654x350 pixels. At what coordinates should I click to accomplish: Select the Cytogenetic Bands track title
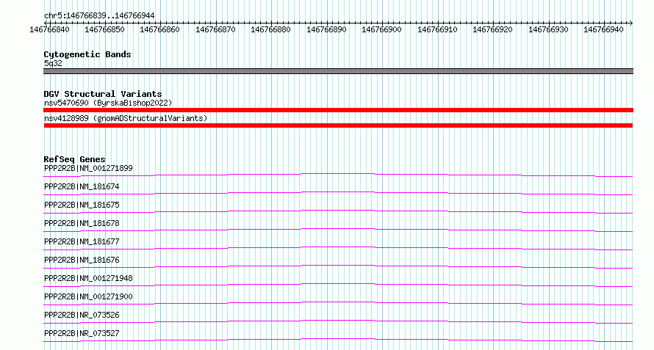point(87,54)
